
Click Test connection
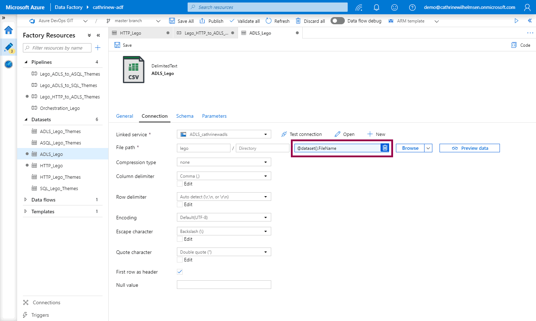(x=302, y=134)
